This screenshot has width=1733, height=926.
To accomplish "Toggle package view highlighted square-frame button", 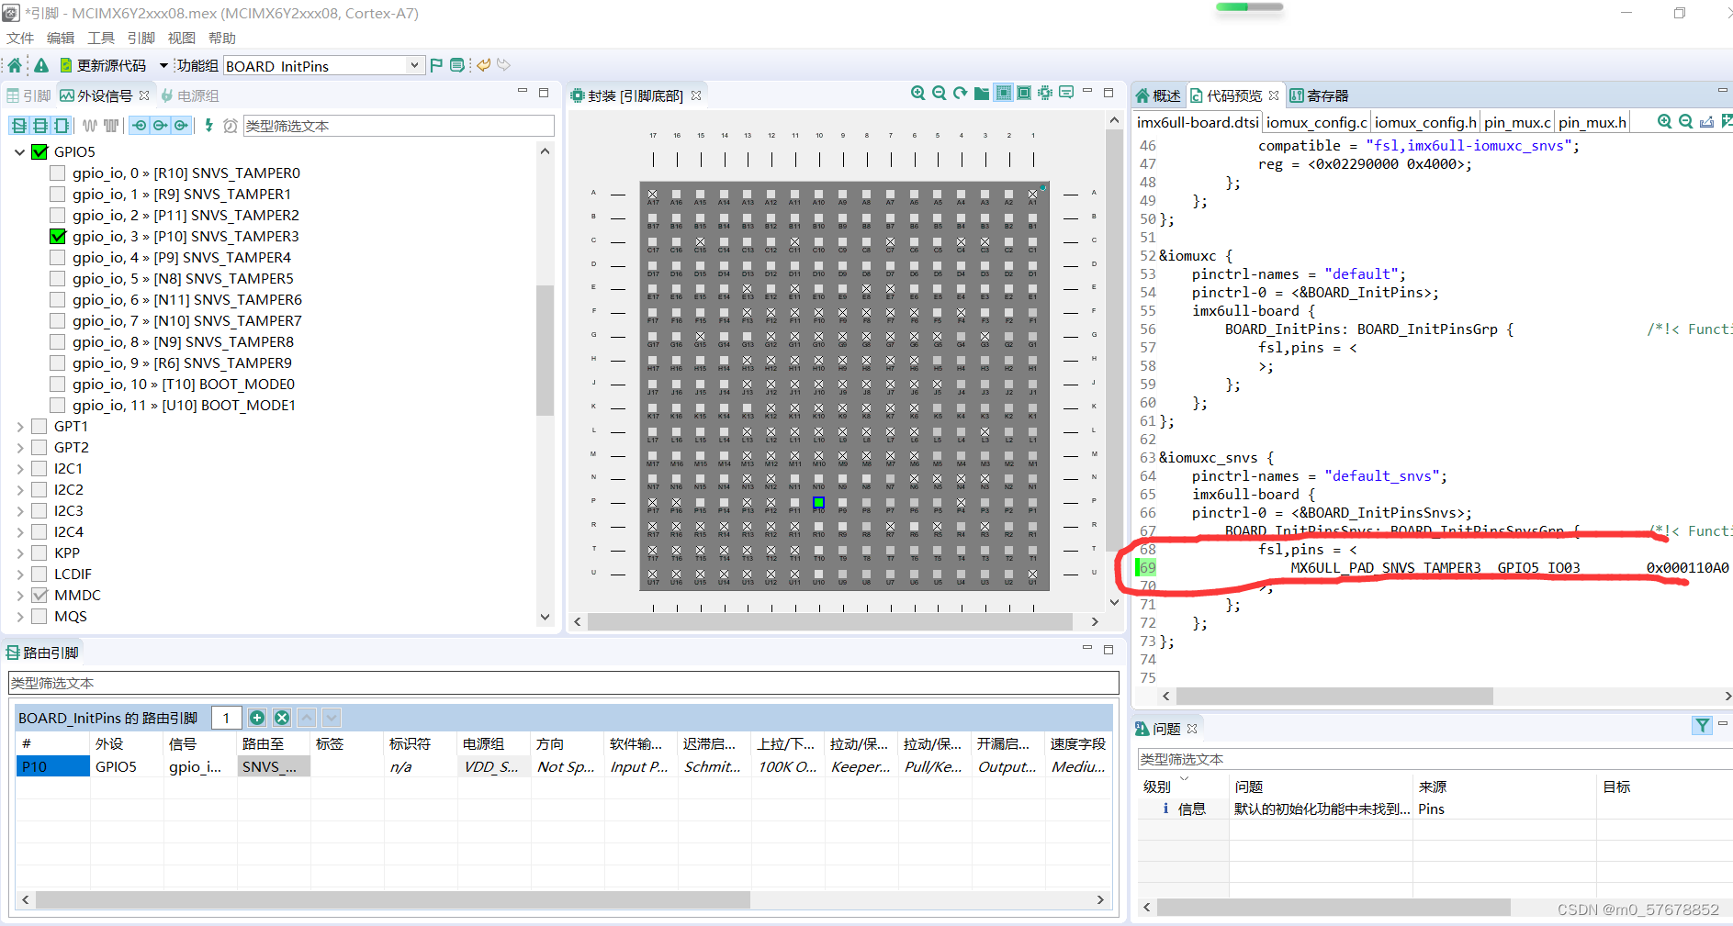I will click(x=1003, y=94).
